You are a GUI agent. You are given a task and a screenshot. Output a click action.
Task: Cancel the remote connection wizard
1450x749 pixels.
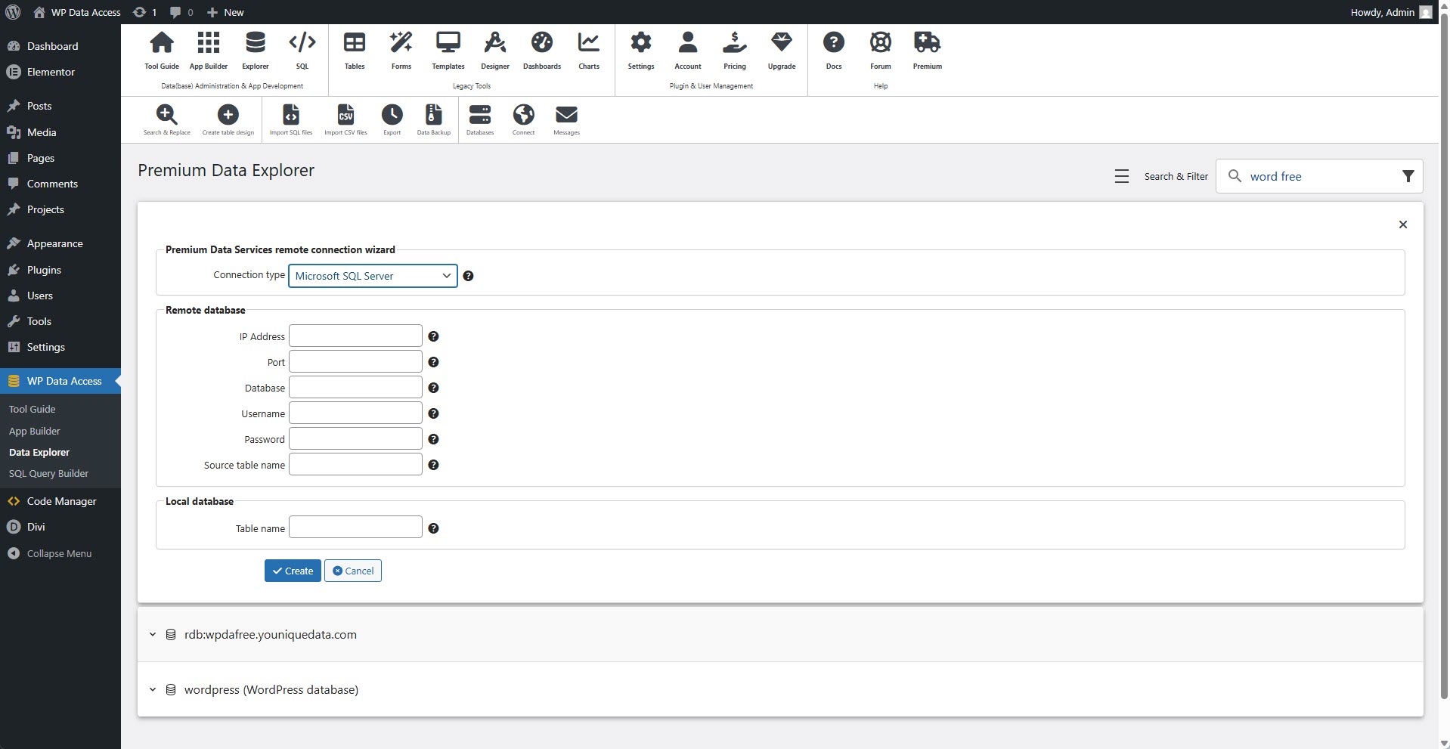[x=353, y=571]
